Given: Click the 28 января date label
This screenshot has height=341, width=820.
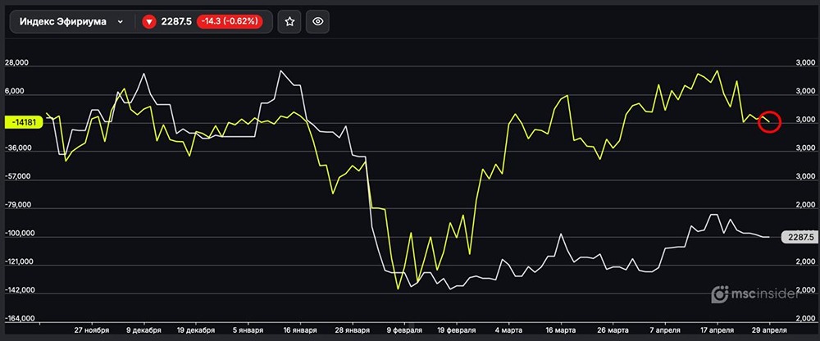Looking at the screenshot, I should 352,330.
